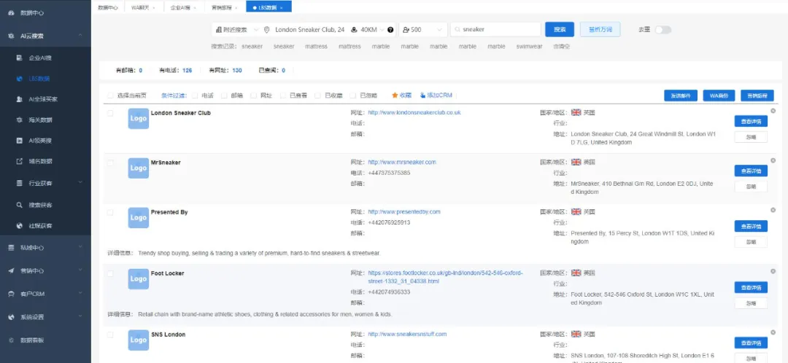Click the 搜索获客 magnifier icon
Viewport: 788px width, 363px height.
19,205
